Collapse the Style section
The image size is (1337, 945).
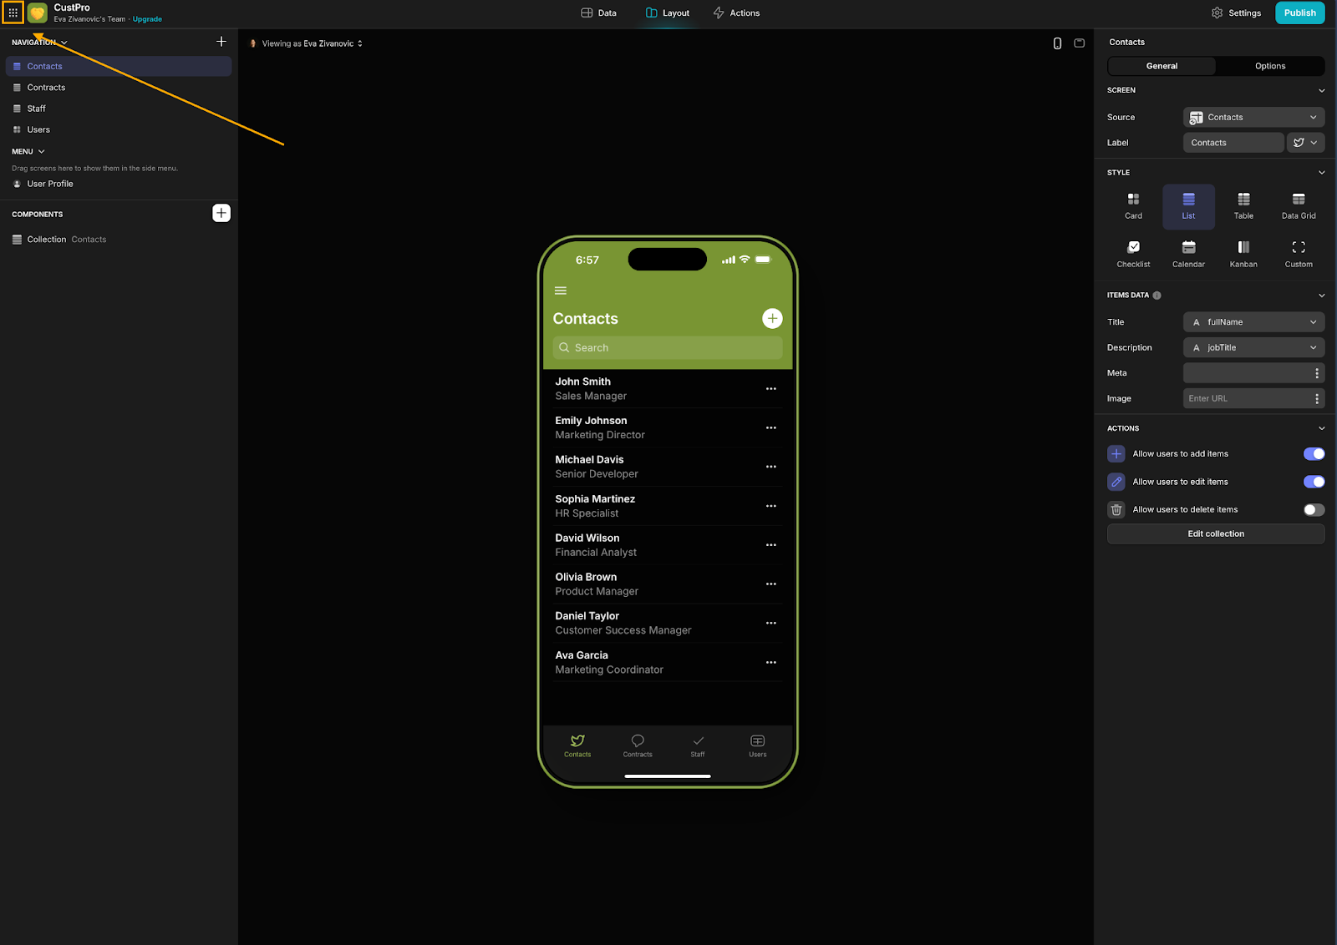[1321, 173]
